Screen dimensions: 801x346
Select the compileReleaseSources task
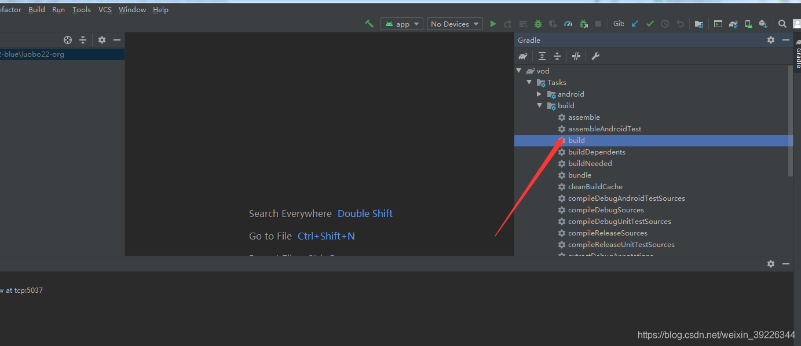point(608,233)
